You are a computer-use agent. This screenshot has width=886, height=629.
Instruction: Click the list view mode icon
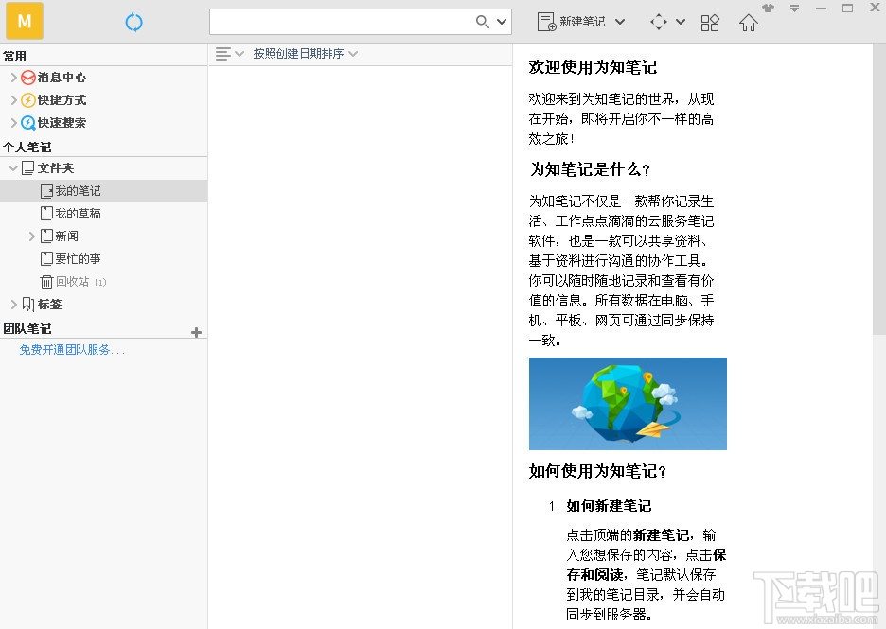223,54
